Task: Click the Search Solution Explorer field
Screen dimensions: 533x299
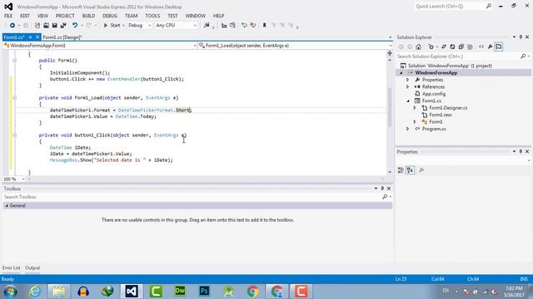Action: [x=458, y=56]
